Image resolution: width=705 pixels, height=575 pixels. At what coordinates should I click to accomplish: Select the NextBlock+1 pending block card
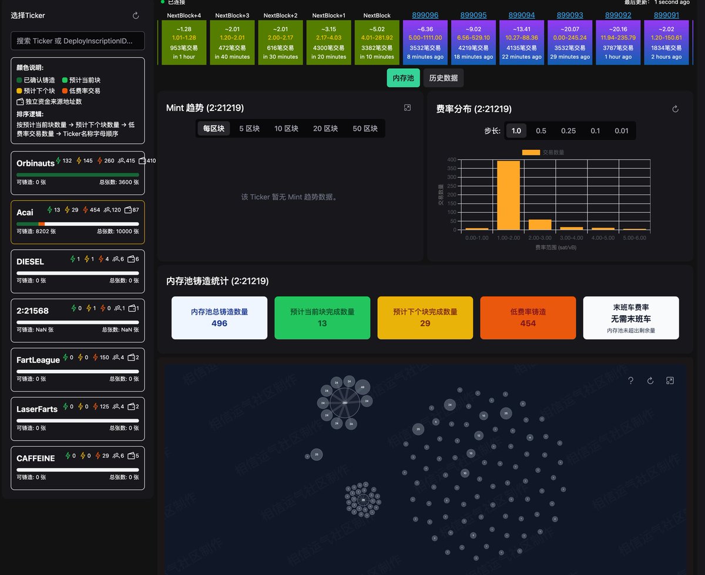329,42
